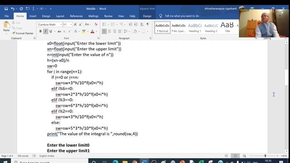Apply the yellow text highlight color
Screen dimensions: 290x163
84,31
